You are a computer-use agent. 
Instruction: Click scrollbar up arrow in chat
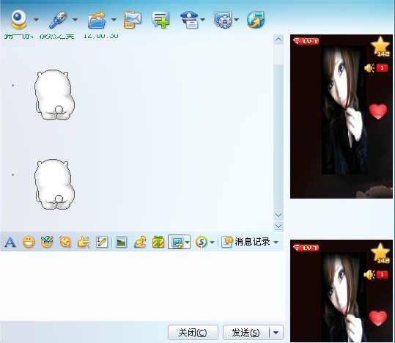tap(278, 40)
